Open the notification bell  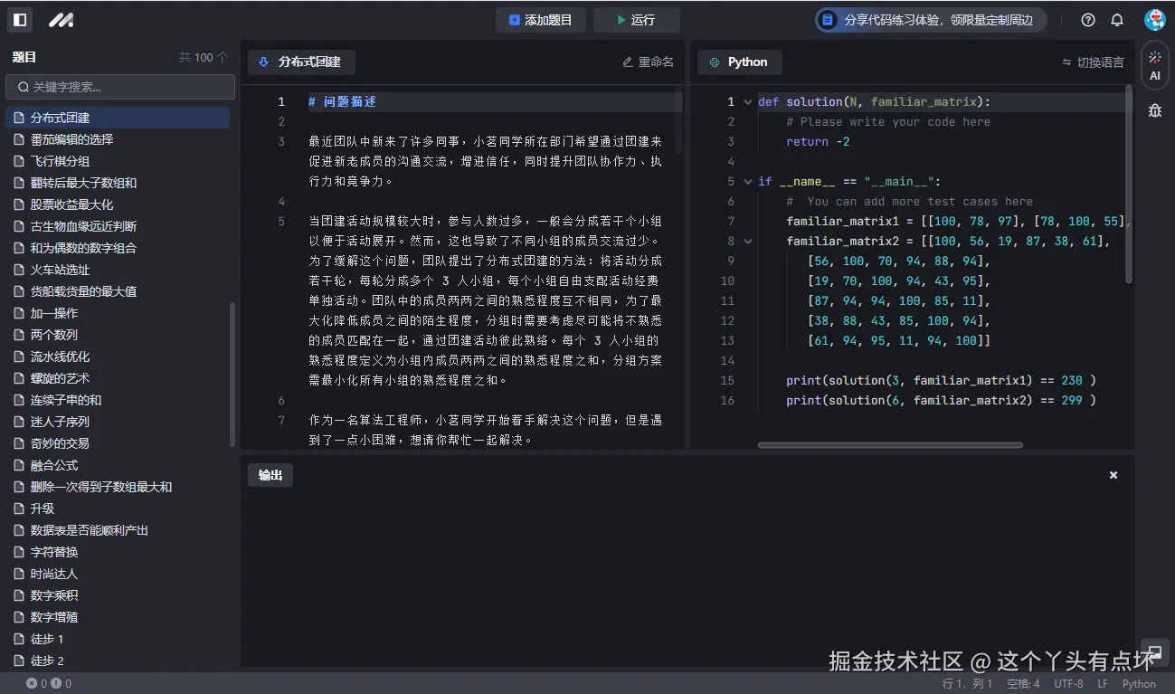coord(1116,19)
